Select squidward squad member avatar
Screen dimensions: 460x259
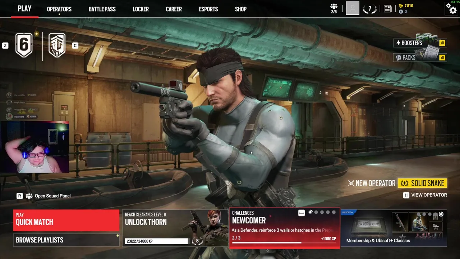tap(9, 117)
